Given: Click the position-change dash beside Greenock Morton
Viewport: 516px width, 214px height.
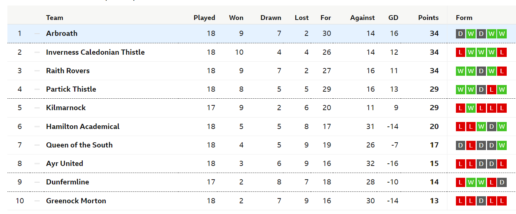Looking at the screenshot, I should point(37,201).
